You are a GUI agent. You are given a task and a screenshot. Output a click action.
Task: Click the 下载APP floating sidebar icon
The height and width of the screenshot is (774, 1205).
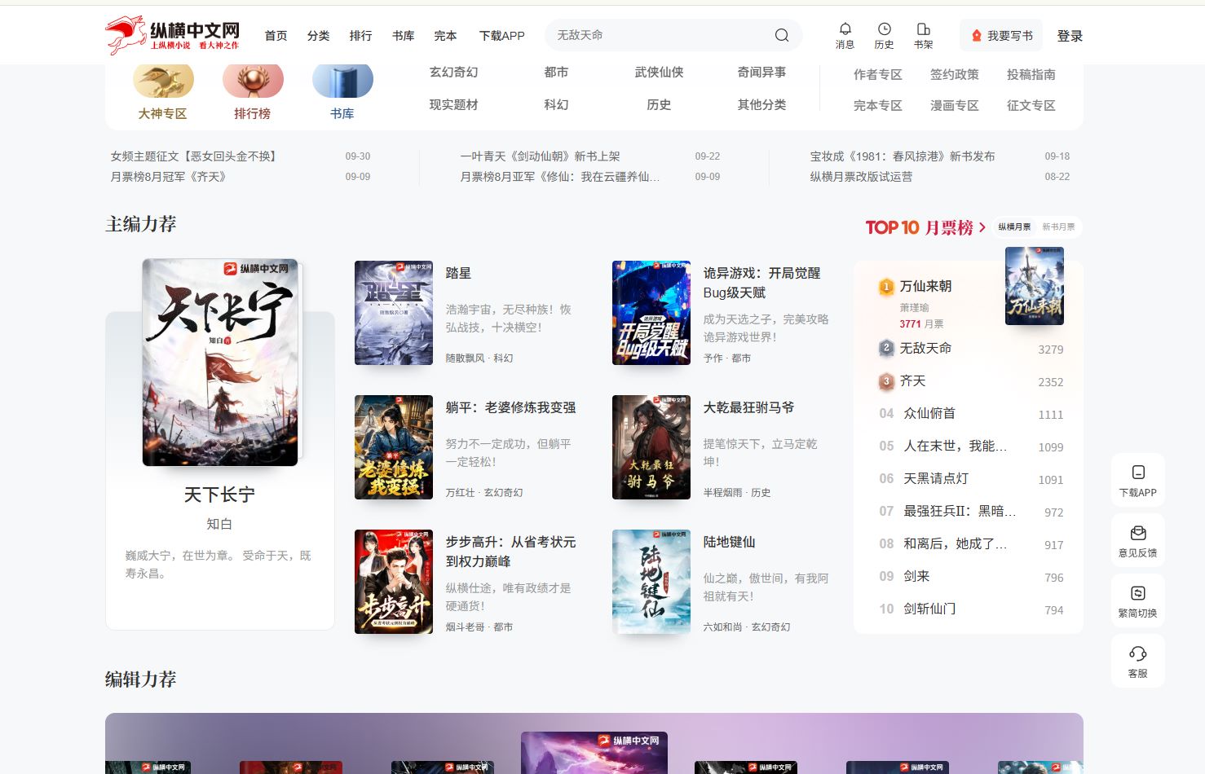click(1137, 473)
